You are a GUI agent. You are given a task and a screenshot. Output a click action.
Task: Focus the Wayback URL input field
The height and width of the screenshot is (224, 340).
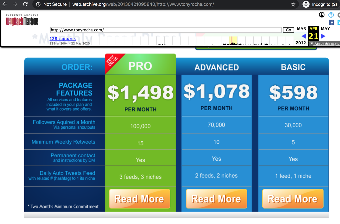[165, 30]
